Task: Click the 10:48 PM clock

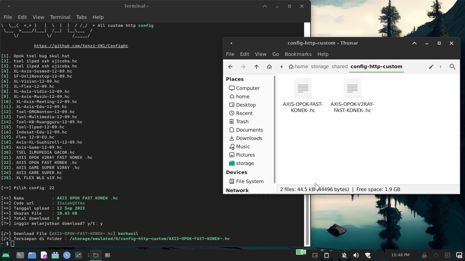Action: pyautogui.click(x=400, y=255)
